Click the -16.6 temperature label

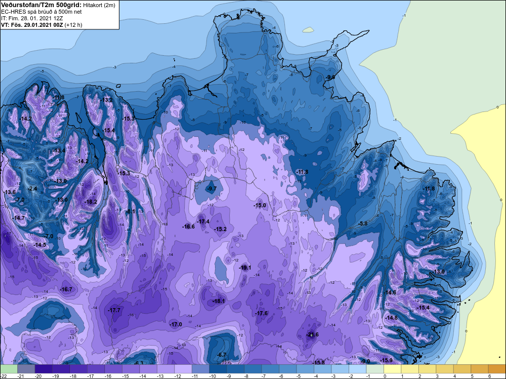pos(188,226)
